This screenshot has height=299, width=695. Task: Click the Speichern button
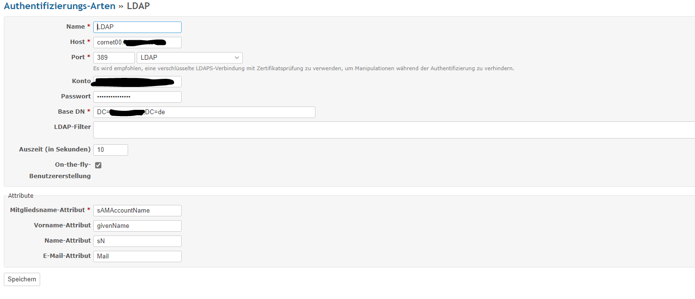tap(22, 279)
